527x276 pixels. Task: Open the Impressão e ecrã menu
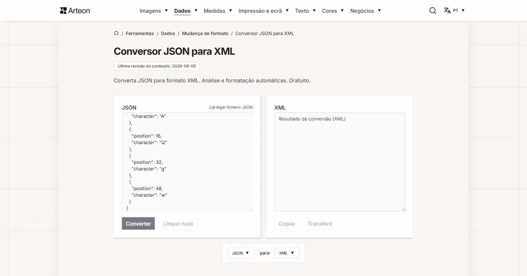pos(263,11)
